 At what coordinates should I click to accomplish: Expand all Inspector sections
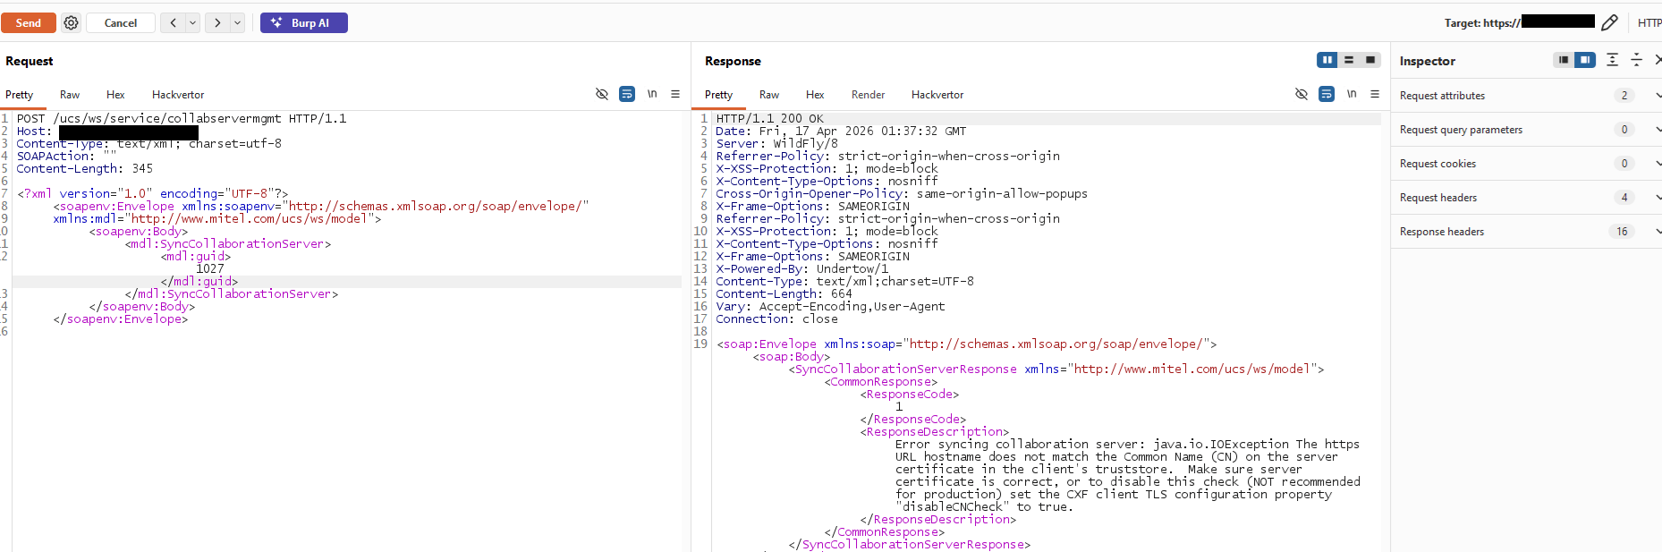(1612, 60)
